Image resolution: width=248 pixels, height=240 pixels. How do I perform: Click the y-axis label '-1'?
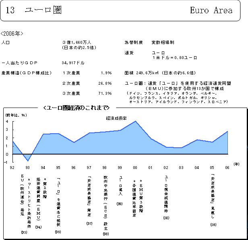click(6, 162)
